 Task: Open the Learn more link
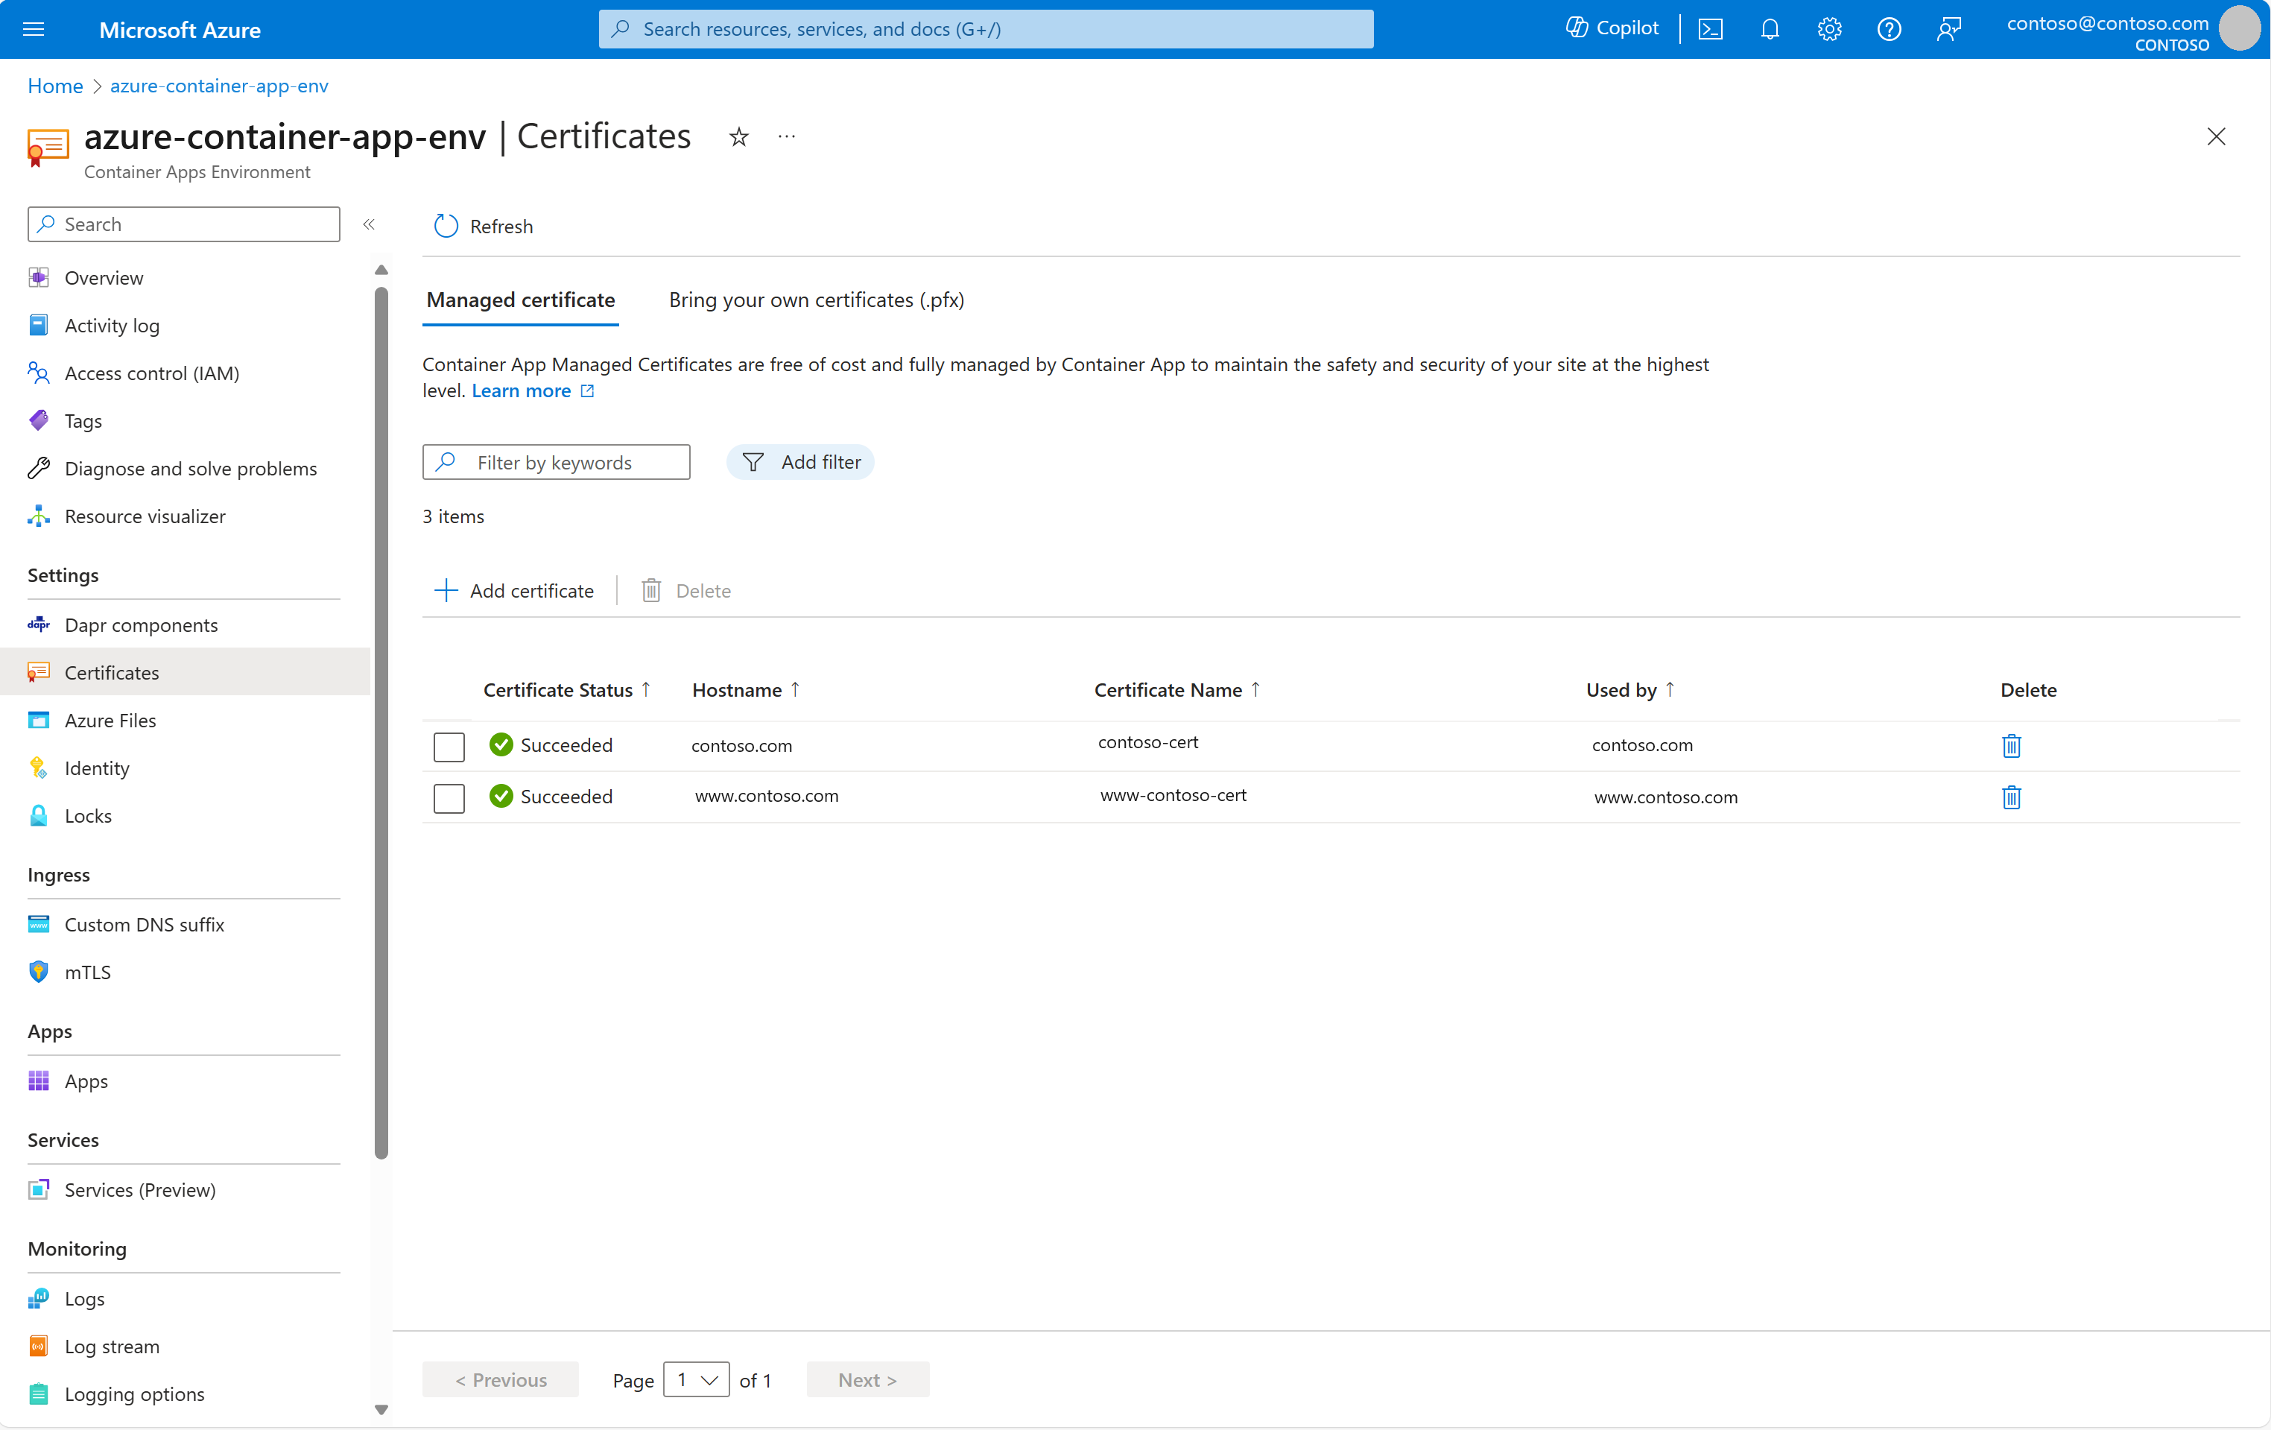522,390
